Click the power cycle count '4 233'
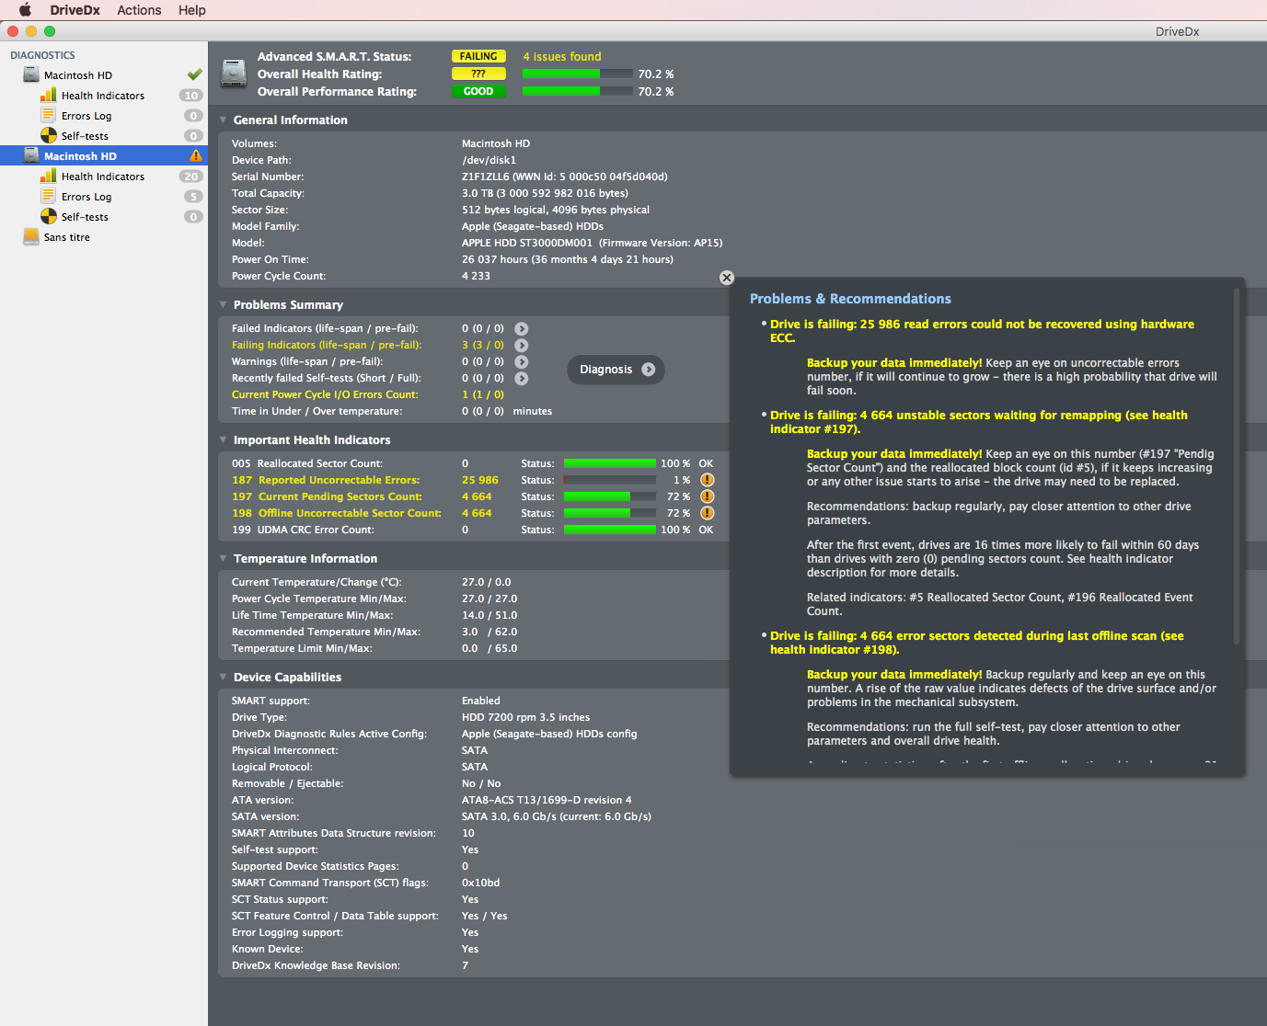Image resolution: width=1267 pixels, height=1026 pixels. (x=476, y=276)
